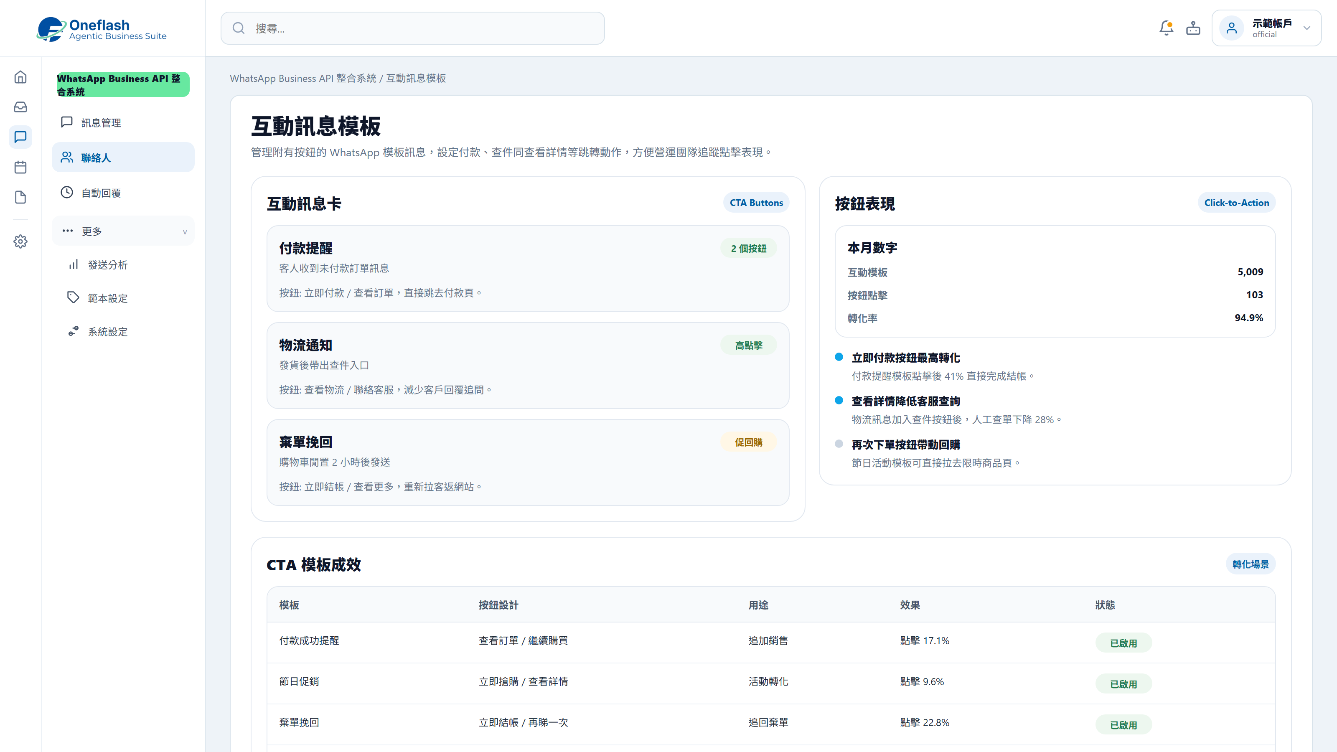Click the 2 個按鈕 badge
Image resolution: width=1337 pixels, height=752 pixels.
point(748,249)
